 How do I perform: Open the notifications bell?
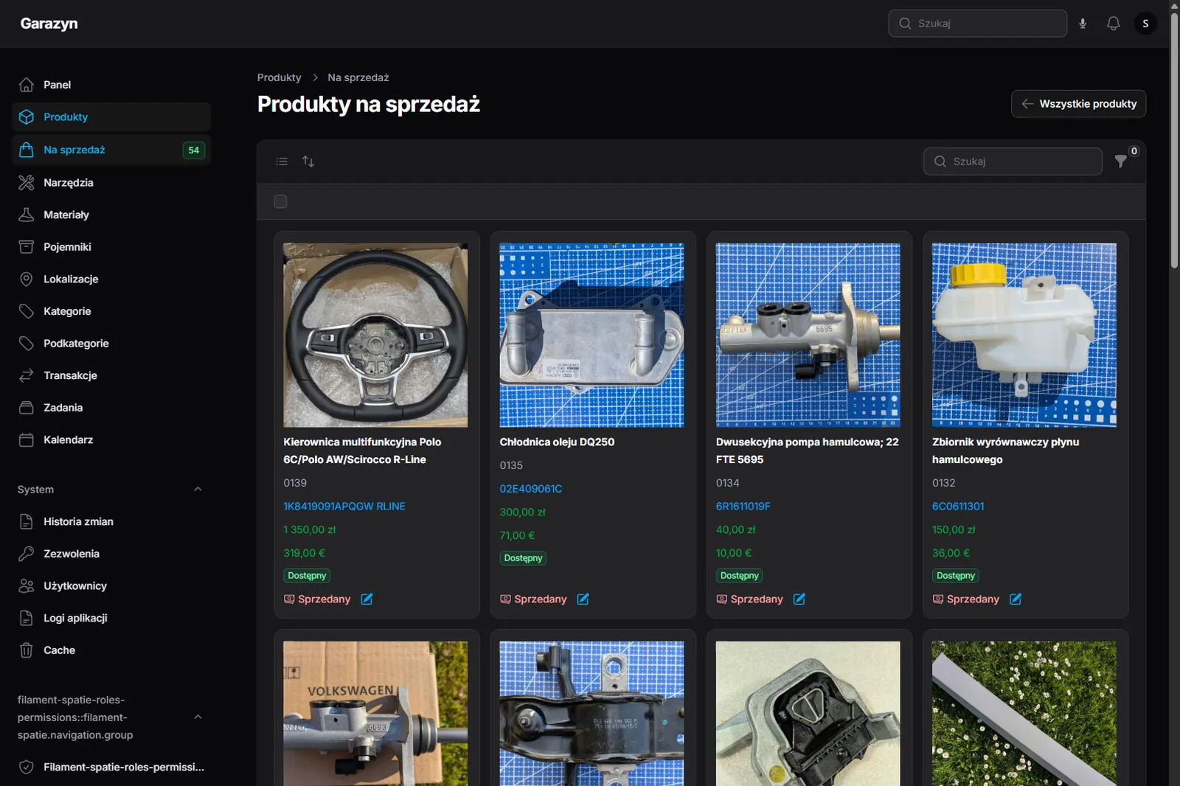pos(1114,24)
